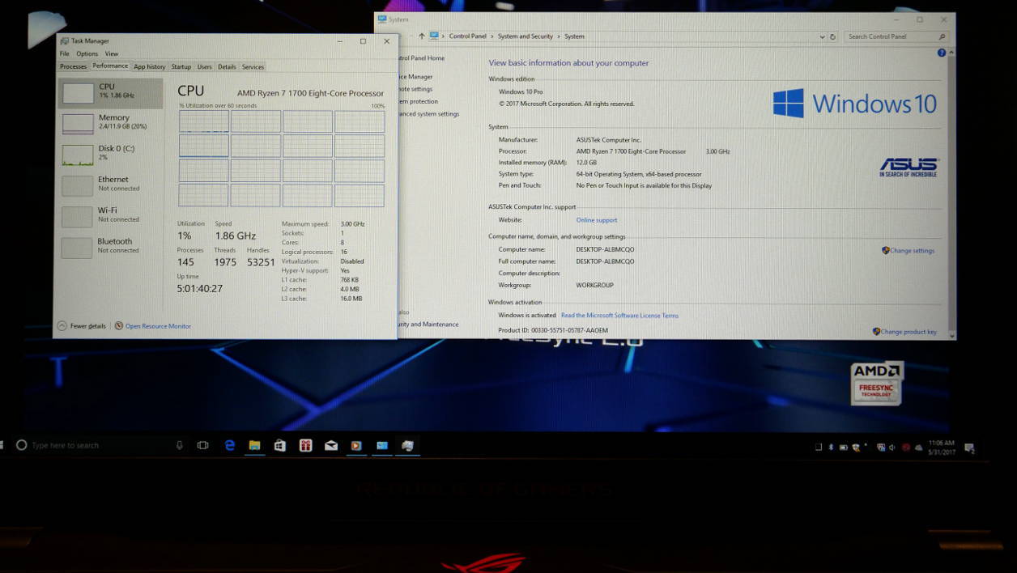Select Disk 0 (C:) in the sidebar
Image resolution: width=1017 pixels, height=573 pixels.
point(110,154)
